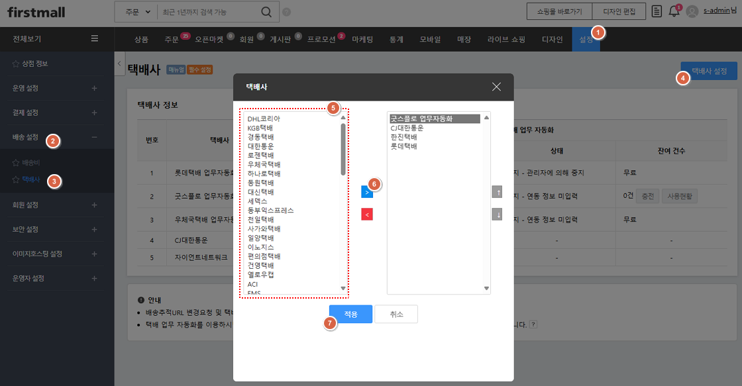Collapse the 배송 설정 menu section
This screenshot has width=742, height=386.
94,137
